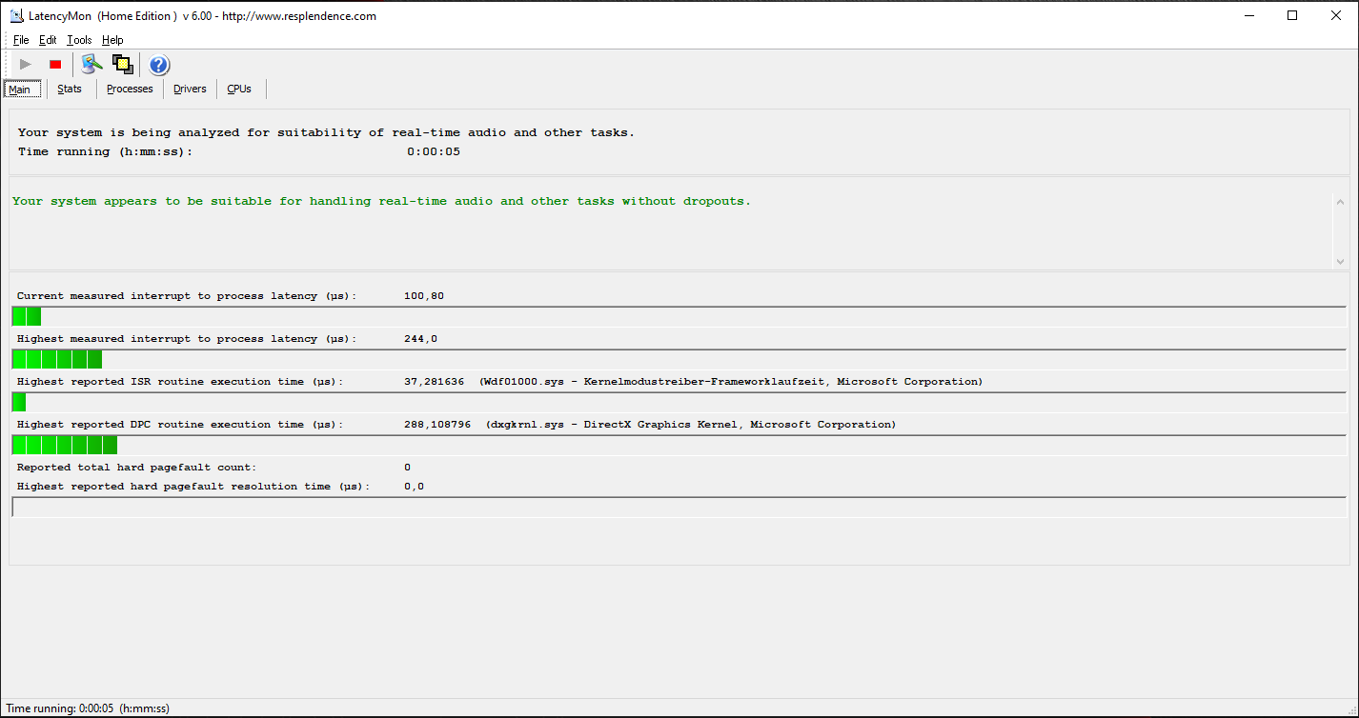This screenshot has width=1359, height=718.
Task: Open the Help menu
Action: click(x=112, y=40)
